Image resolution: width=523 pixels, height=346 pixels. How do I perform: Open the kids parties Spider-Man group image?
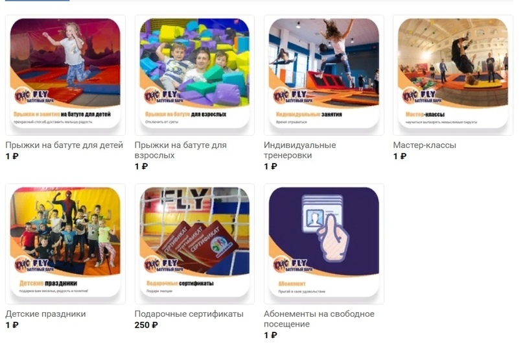pos(65,244)
